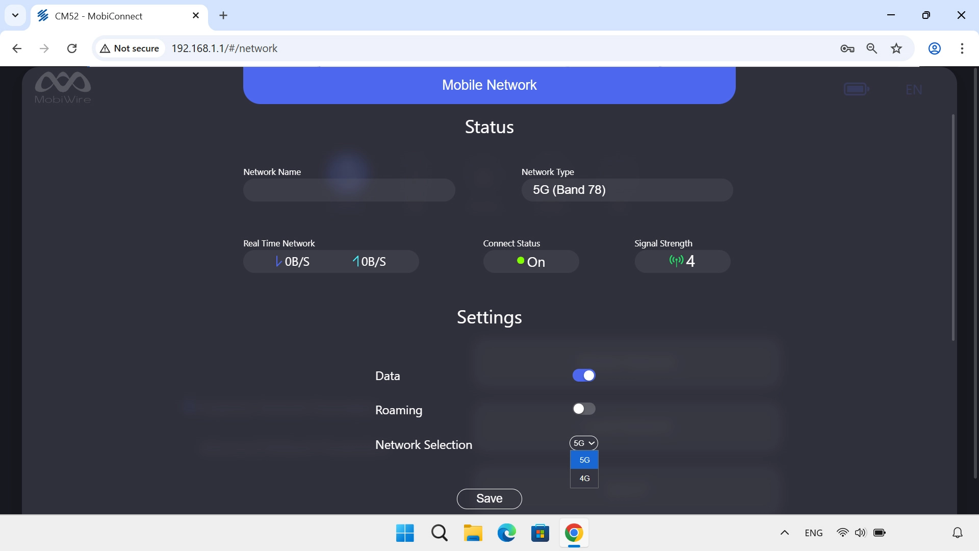Open the notification bell in system tray
The width and height of the screenshot is (979, 551).
(958, 532)
